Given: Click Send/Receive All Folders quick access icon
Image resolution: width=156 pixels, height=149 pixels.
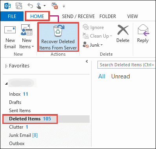Looking at the screenshot, I should 19,6.
